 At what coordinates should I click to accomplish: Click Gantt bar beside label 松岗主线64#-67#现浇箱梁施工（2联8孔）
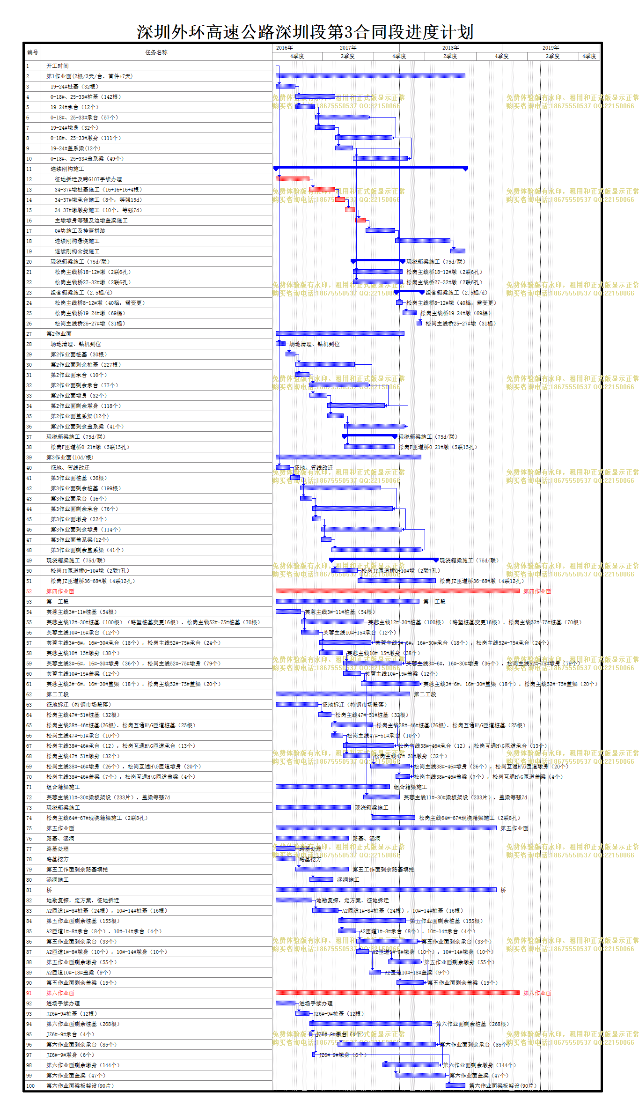(393, 818)
